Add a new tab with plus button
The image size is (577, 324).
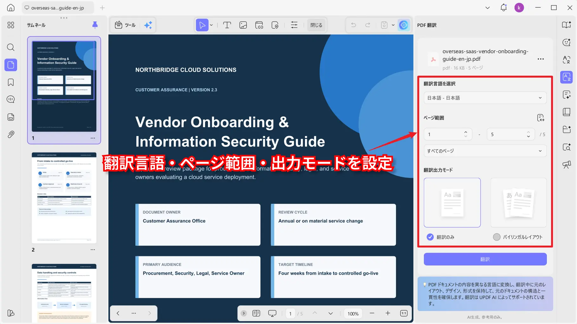102,8
